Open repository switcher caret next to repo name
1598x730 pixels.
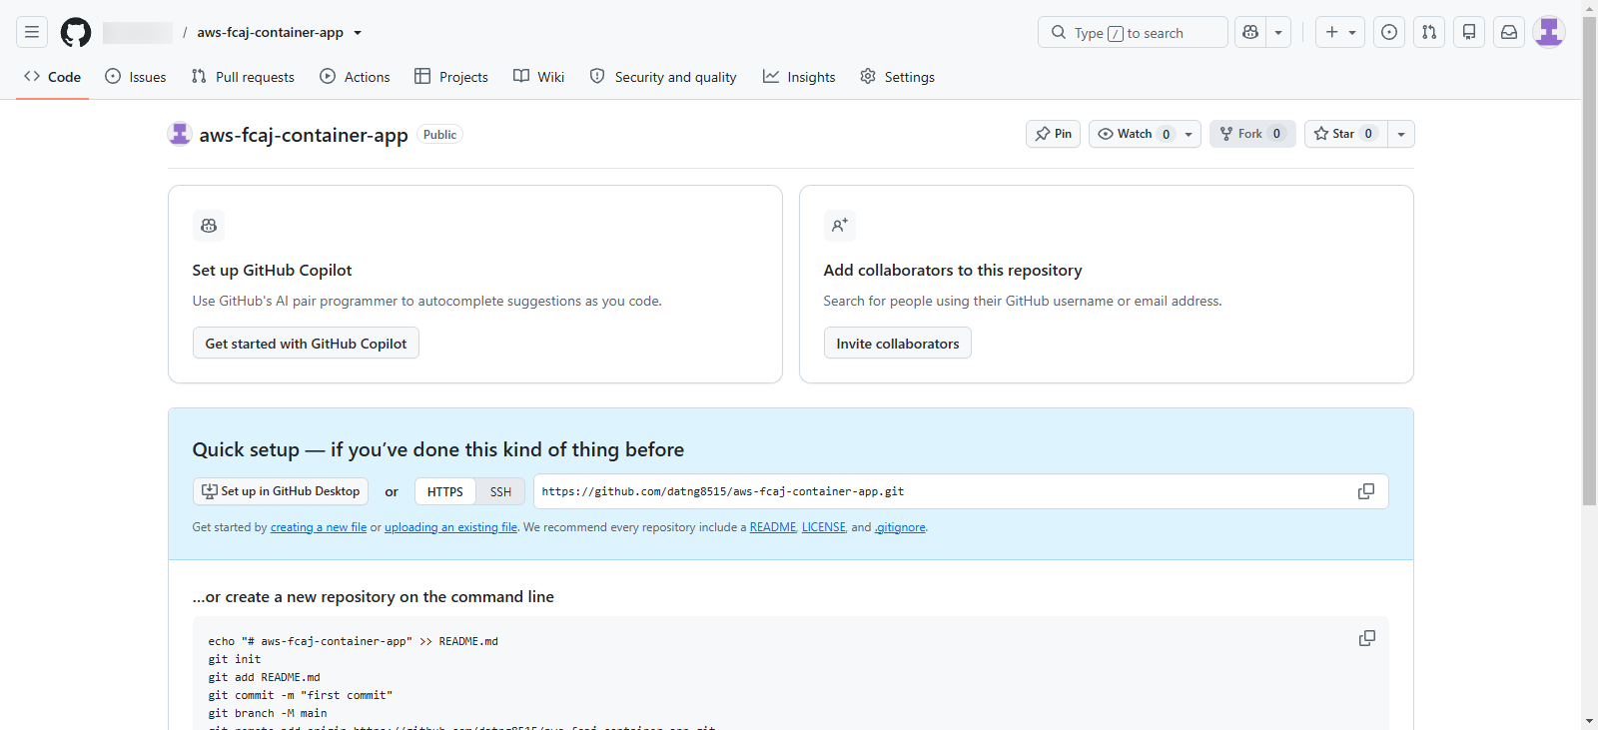coord(358,33)
